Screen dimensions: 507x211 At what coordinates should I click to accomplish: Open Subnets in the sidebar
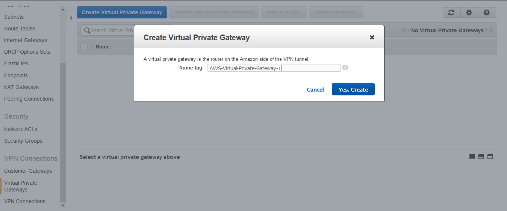(14, 17)
